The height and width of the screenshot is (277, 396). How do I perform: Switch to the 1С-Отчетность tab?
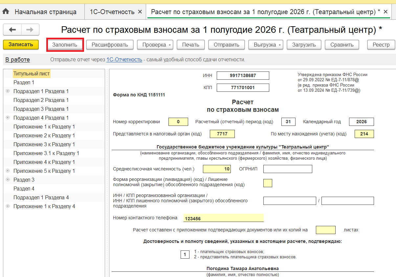tap(112, 12)
